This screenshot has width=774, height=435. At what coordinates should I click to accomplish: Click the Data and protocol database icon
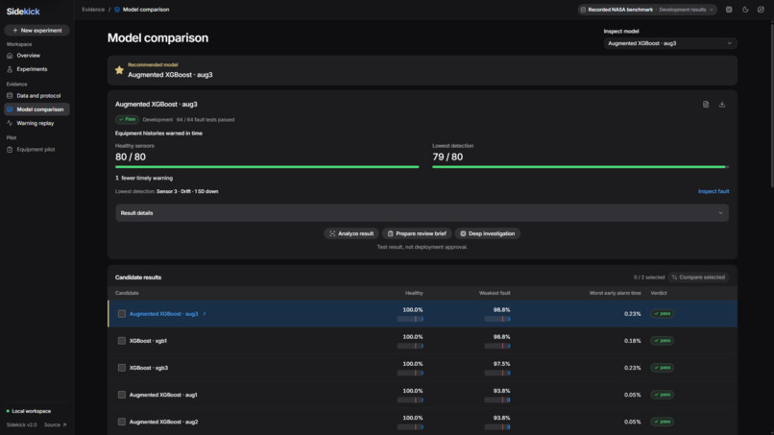pyautogui.click(x=10, y=96)
